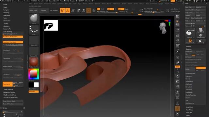
Task: Open the Preferences menu
Action: click(116, 4)
